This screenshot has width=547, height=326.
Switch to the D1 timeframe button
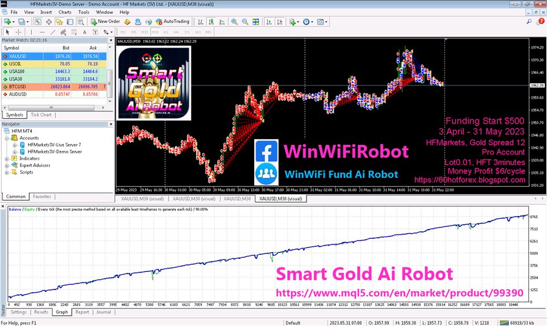(x=187, y=32)
